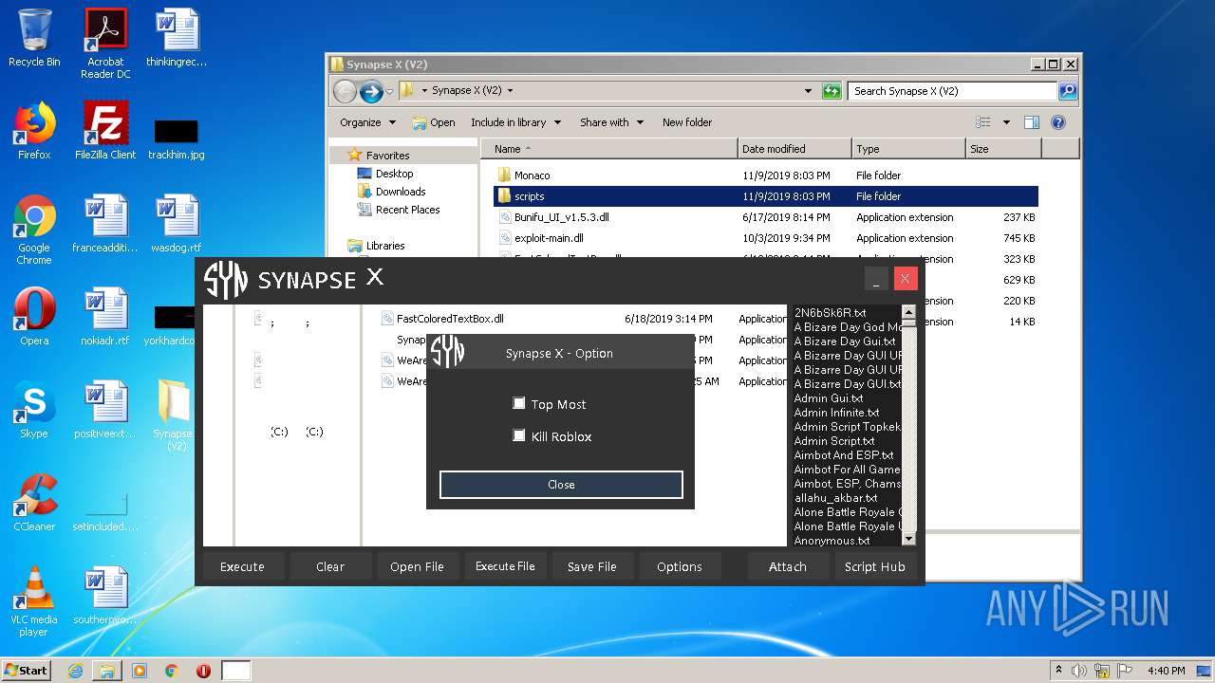Show hidden tray icons arrow
The height and width of the screenshot is (683, 1215).
click(1058, 671)
